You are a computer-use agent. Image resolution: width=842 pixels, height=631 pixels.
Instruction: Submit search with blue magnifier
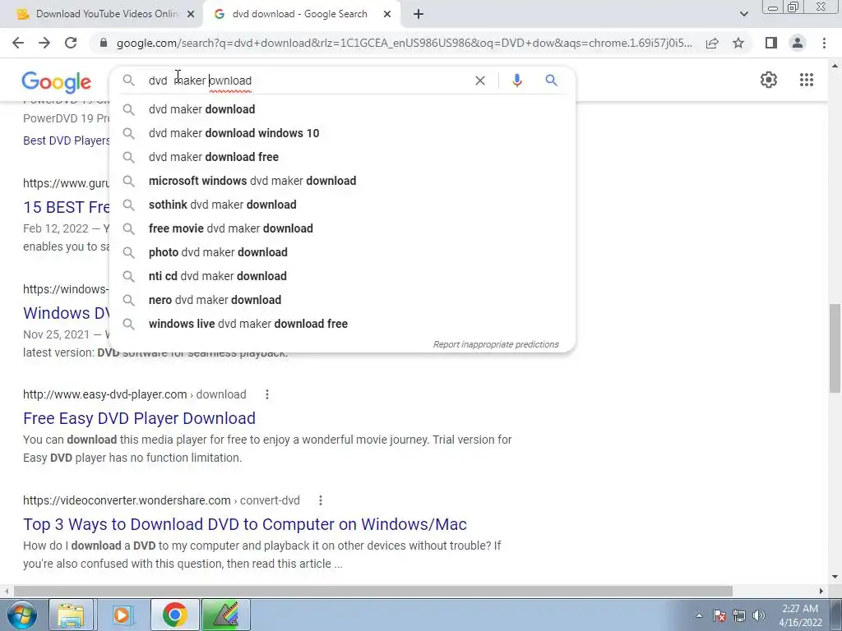[x=551, y=81]
